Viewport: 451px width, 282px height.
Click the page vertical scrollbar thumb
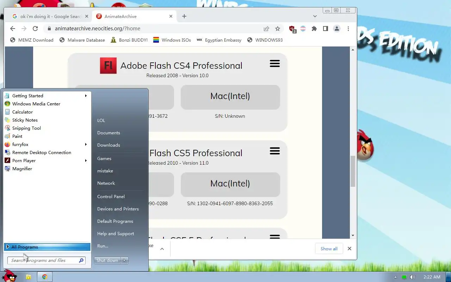pos(353,172)
